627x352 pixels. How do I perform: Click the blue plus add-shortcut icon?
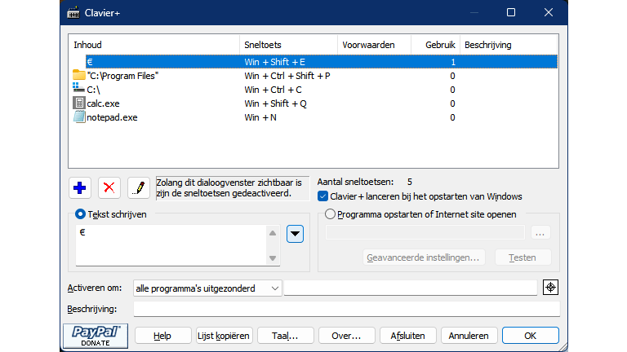pos(80,187)
